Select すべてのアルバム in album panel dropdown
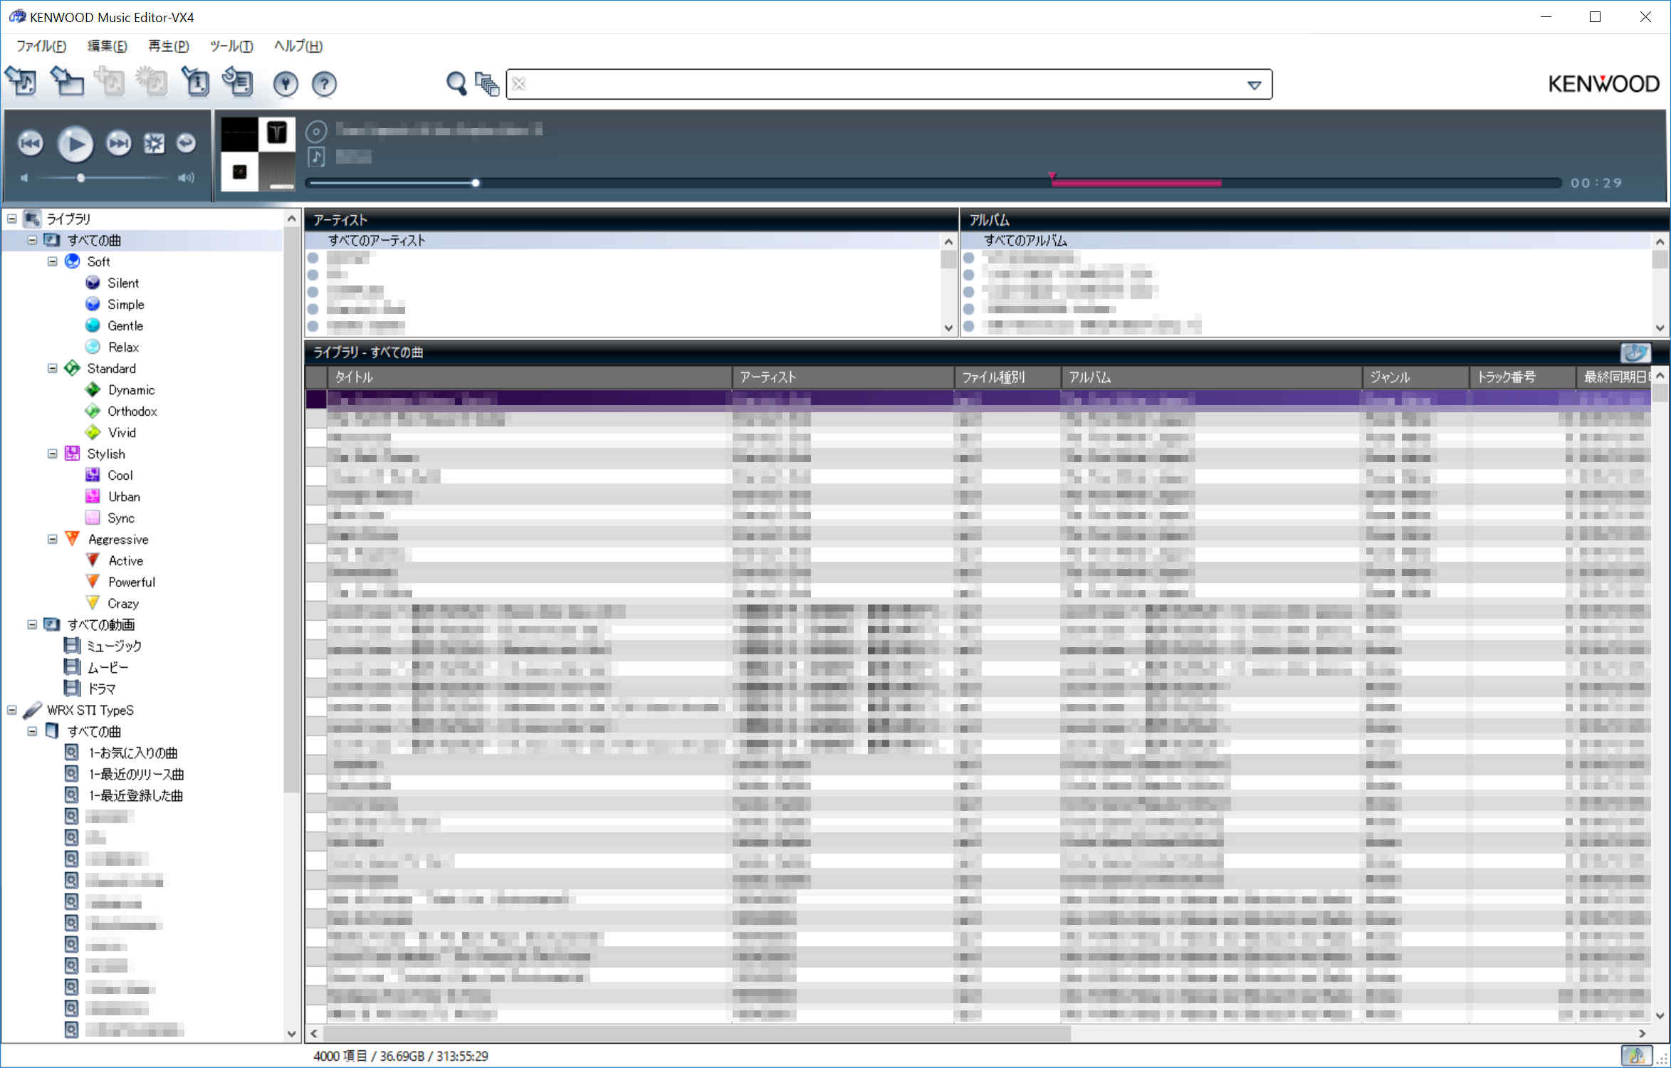 point(1025,240)
